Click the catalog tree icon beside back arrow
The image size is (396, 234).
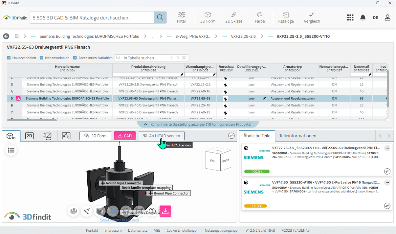click(16, 36)
